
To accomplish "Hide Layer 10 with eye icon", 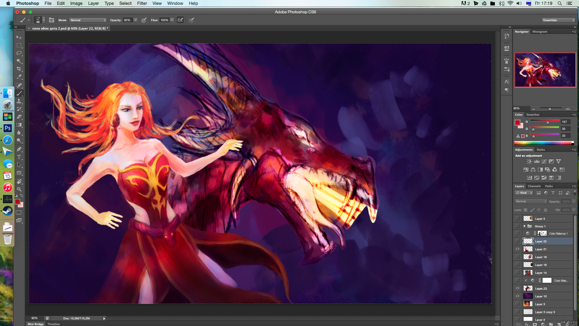I will coord(517,296).
